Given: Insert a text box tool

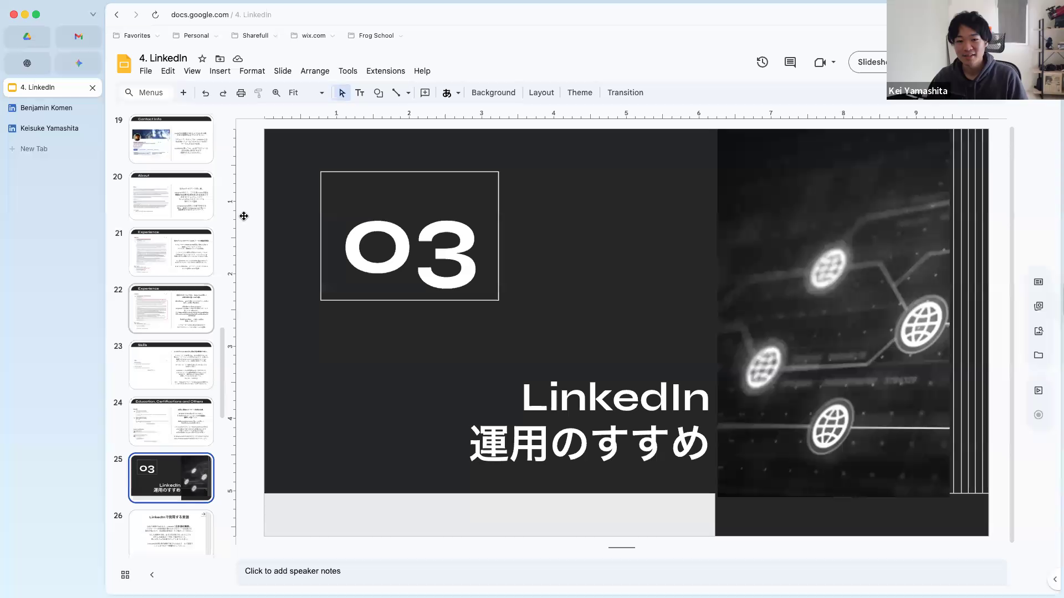Looking at the screenshot, I should (x=360, y=93).
